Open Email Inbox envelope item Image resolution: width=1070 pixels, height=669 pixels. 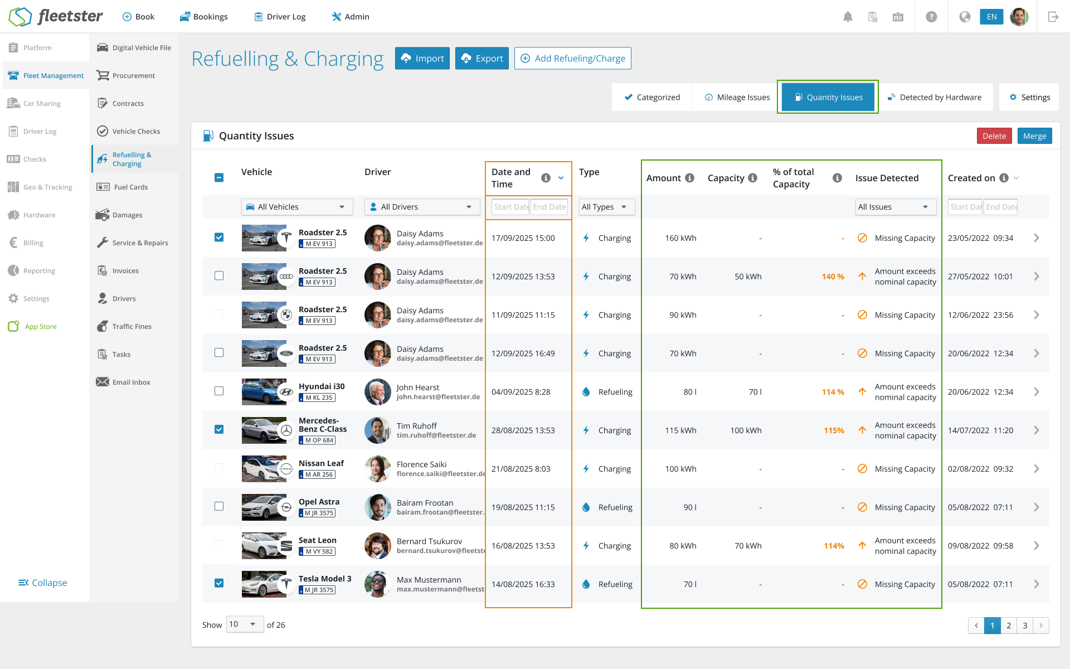point(124,382)
